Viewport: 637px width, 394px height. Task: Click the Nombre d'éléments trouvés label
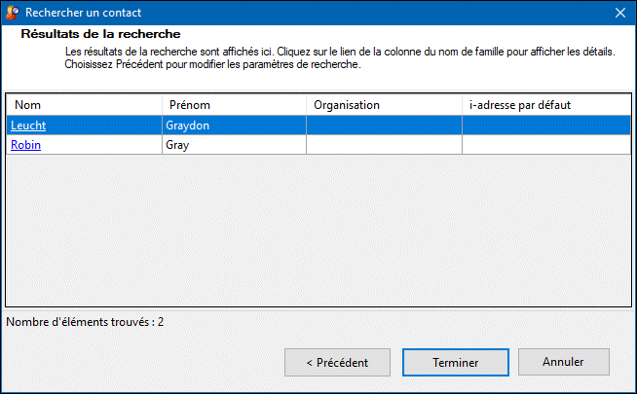(85, 321)
